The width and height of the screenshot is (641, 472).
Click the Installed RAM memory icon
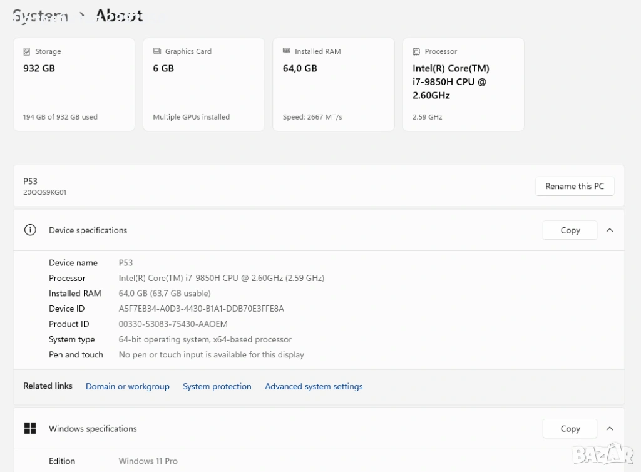pyautogui.click(x=287, y=51)
